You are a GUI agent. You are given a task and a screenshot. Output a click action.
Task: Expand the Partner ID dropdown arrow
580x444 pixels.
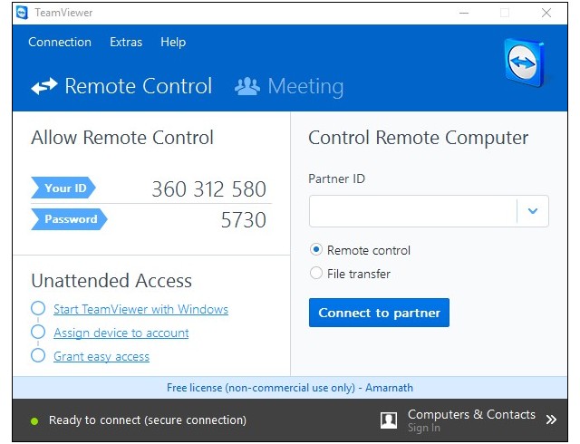[533, 211]
